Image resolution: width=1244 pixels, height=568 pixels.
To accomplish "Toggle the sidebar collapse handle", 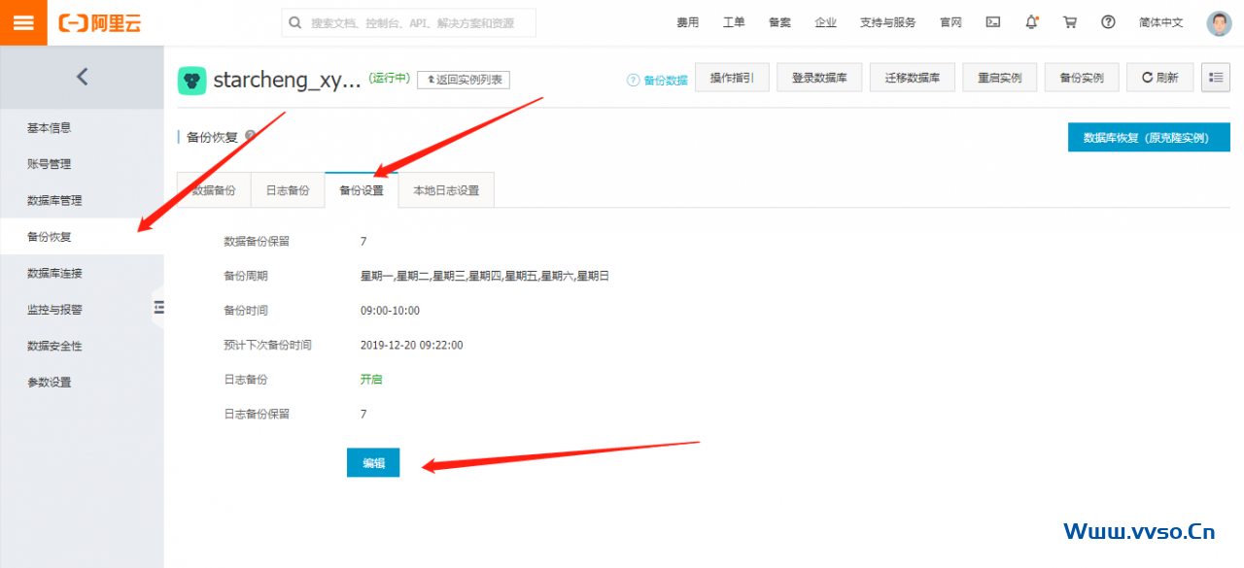I will tap(158, 308).
